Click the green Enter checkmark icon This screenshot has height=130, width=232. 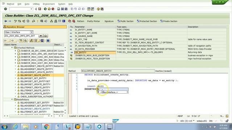click(5, 9)
